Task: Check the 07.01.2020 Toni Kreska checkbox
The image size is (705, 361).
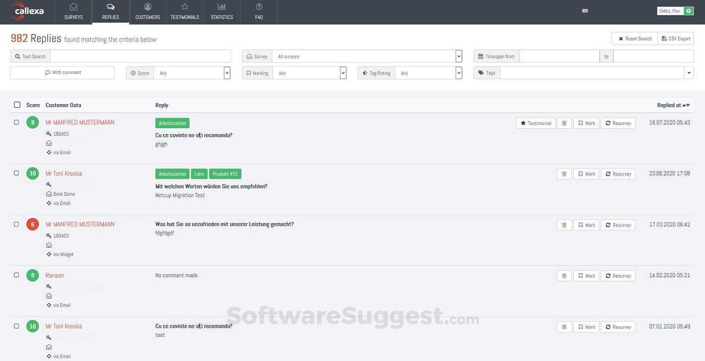Action: pyautogui.click(x=17, y=326)
